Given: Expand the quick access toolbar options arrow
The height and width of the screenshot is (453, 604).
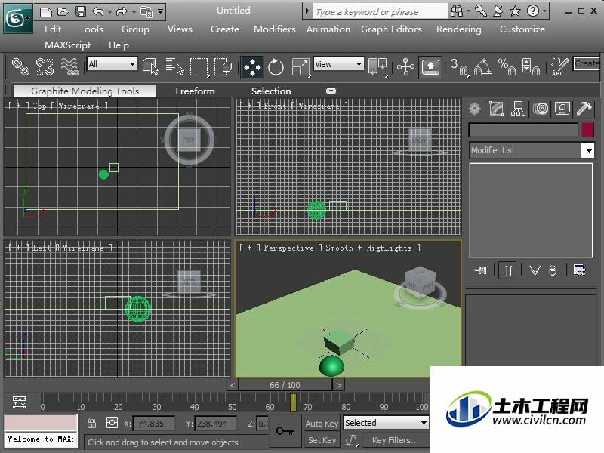Looking at the screenshot, I should pos(161,11).
